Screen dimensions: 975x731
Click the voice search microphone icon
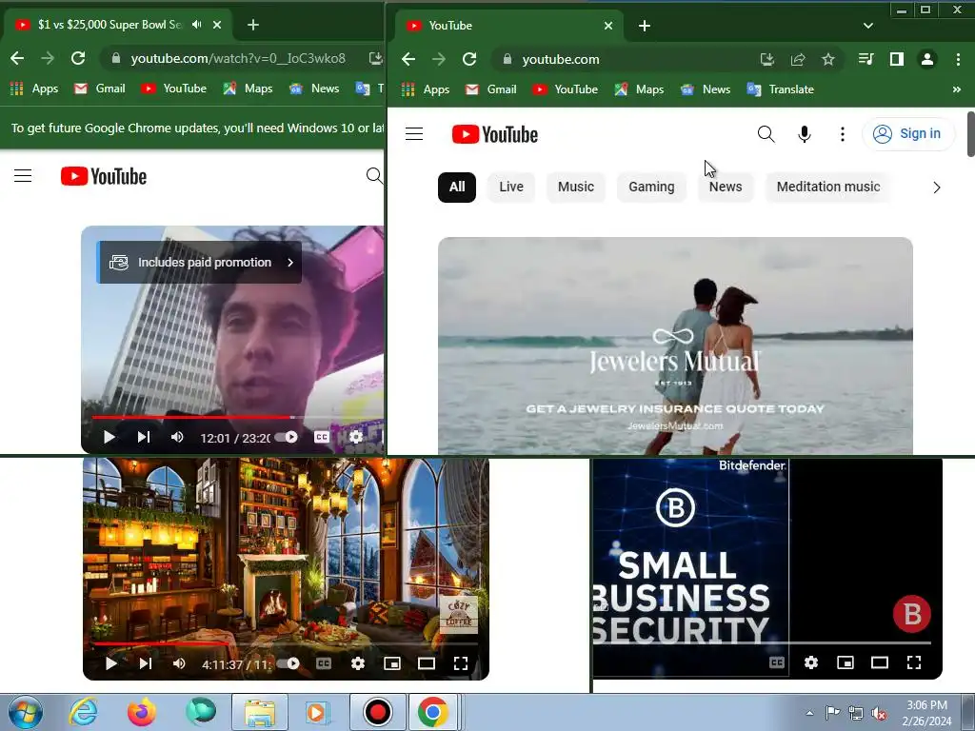click(804, 134)
